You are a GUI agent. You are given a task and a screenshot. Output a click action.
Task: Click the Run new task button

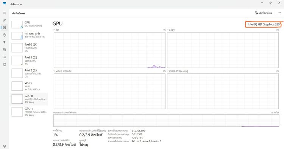263,13
